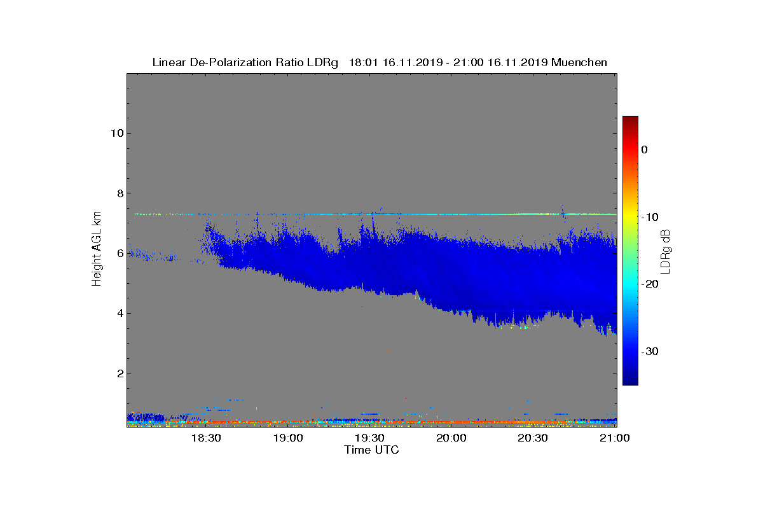This screenshot has height=509, width=763.
Task: Click the red-orange band near the ground
Action: click(x=371, y=422)
